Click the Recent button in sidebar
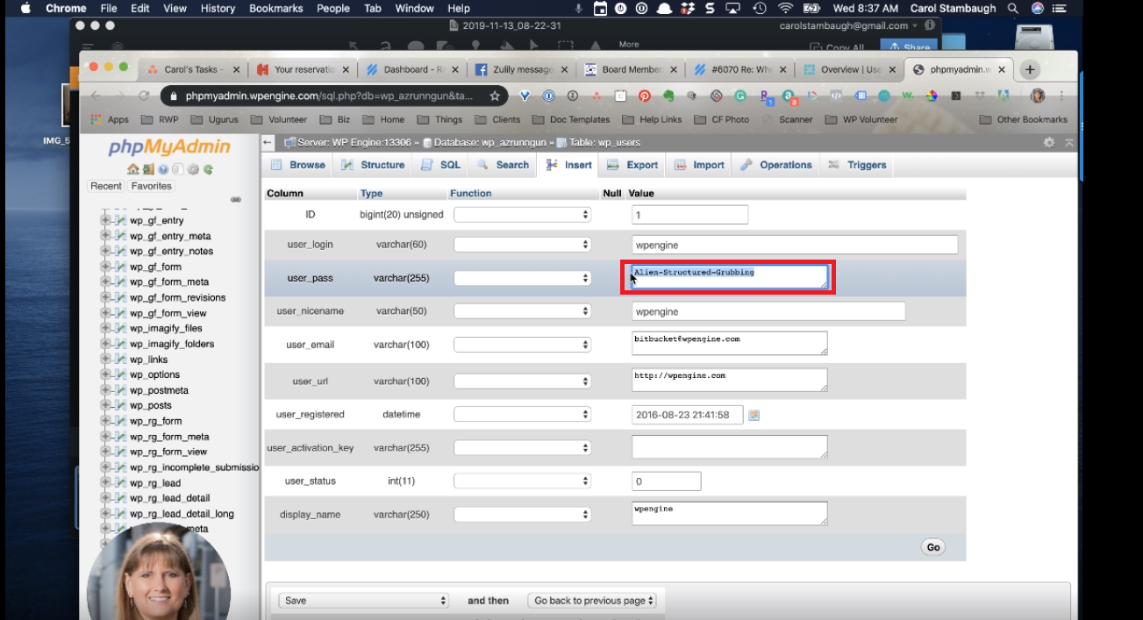The image size is (1143, 620). pyautogui.click(x=106, y=186)
